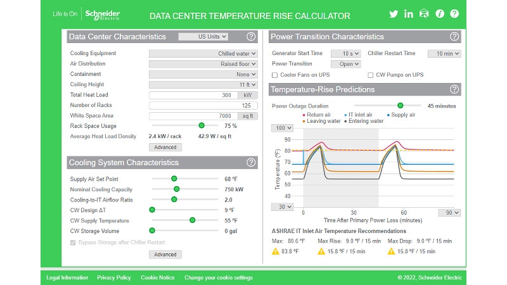
Task: Toggle Bypass Storage after Chiller Restart checkbox
Action: 73,243
